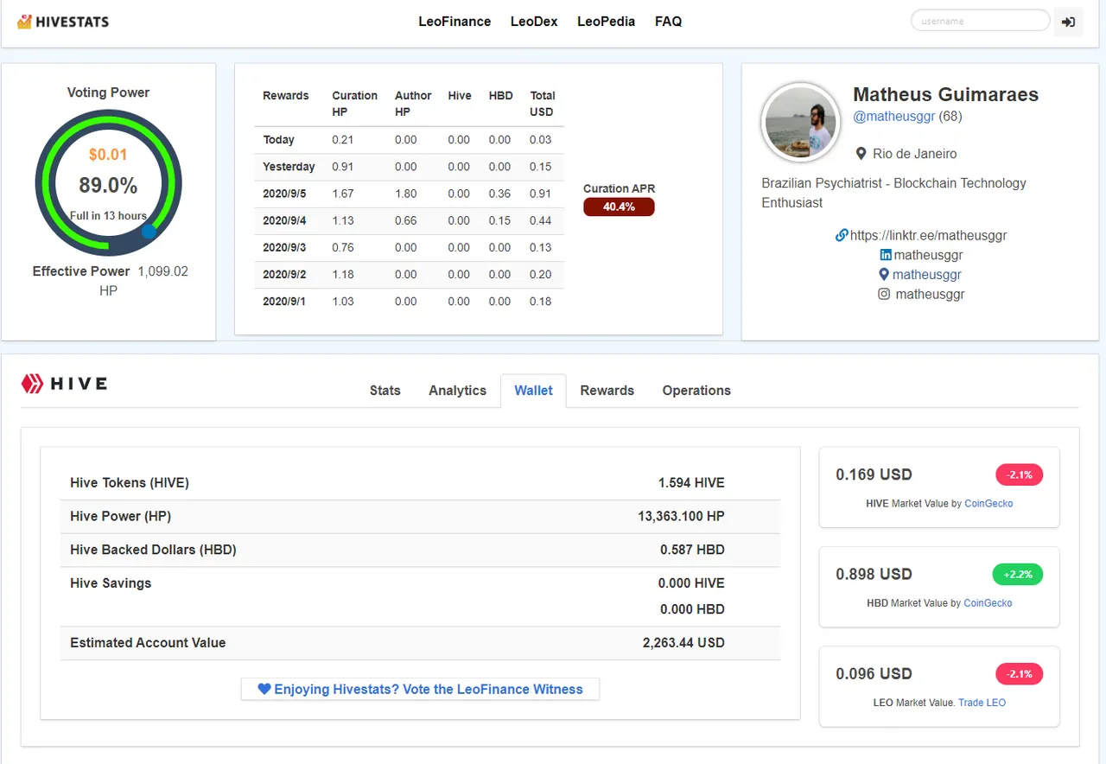
Task: Click the Hive Savings row label
Action: click(x=111, y=583)
